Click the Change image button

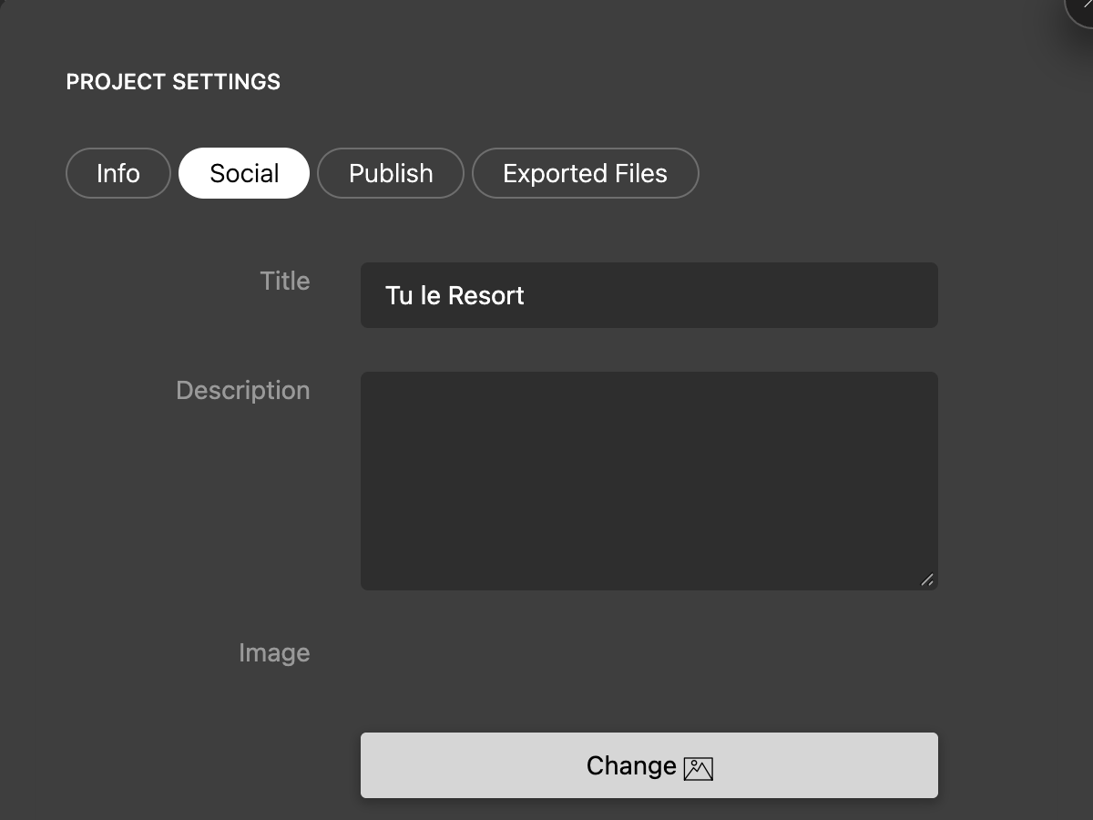649,765
